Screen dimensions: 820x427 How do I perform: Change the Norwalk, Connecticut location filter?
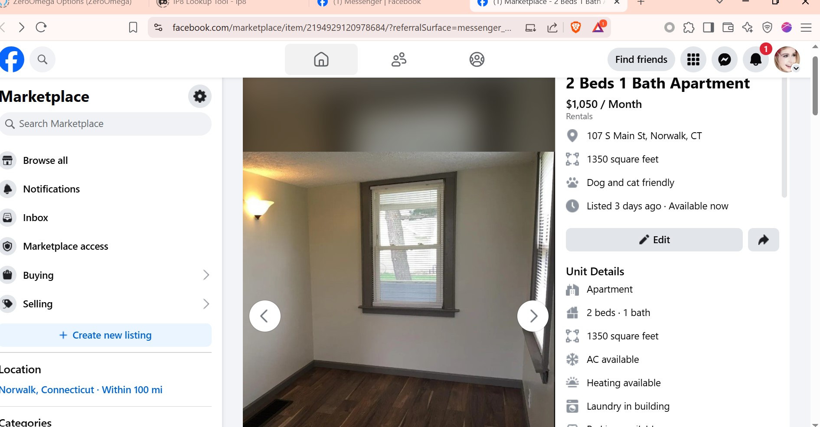coord(81,390)
